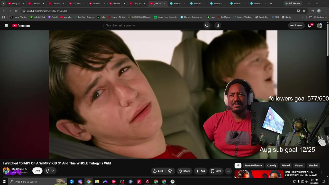Open the YouTube guide hamburger menu
The image size is (329, 185).
6,25
